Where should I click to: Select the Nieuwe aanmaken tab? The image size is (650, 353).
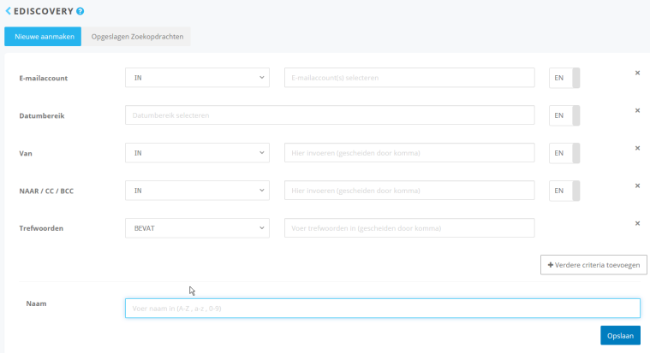click(43, 37)
